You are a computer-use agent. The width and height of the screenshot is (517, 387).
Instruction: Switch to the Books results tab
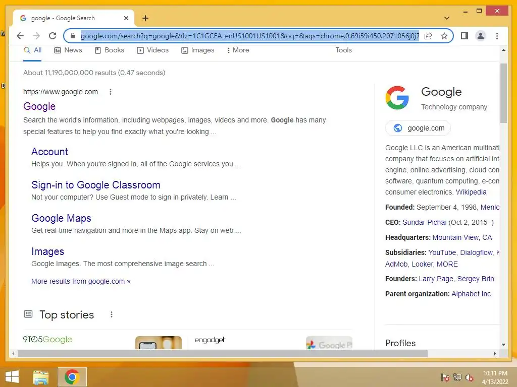pyautogui.click(x=110, y=50)
